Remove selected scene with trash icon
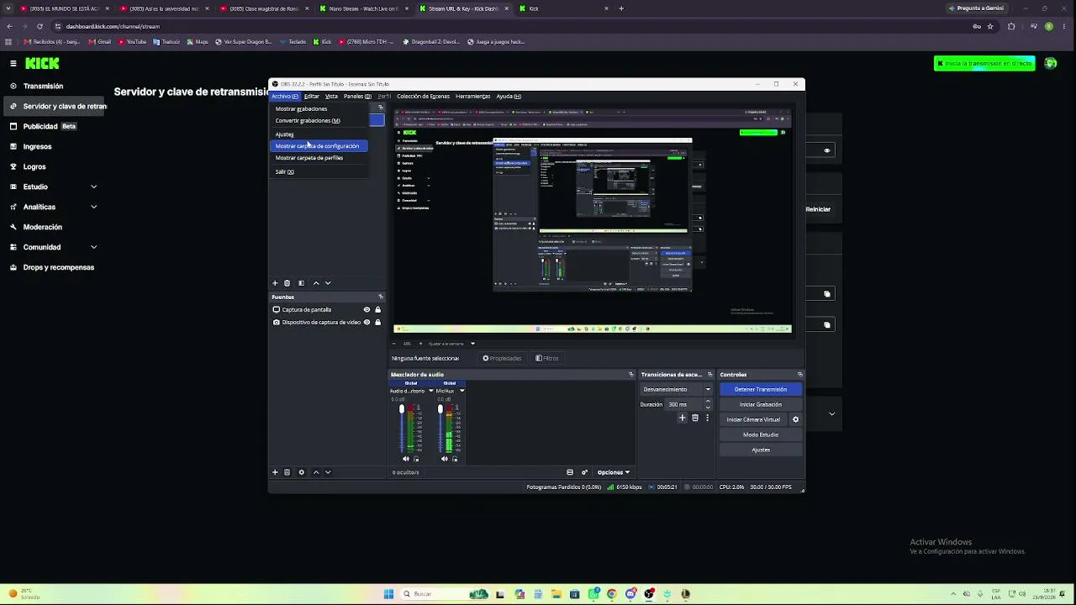This screenshot has width=1076, height=605. (287, 283)
